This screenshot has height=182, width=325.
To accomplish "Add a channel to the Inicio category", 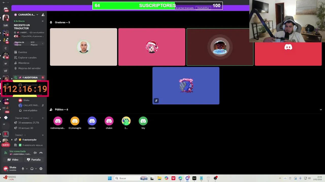I will tap(43, 135).
